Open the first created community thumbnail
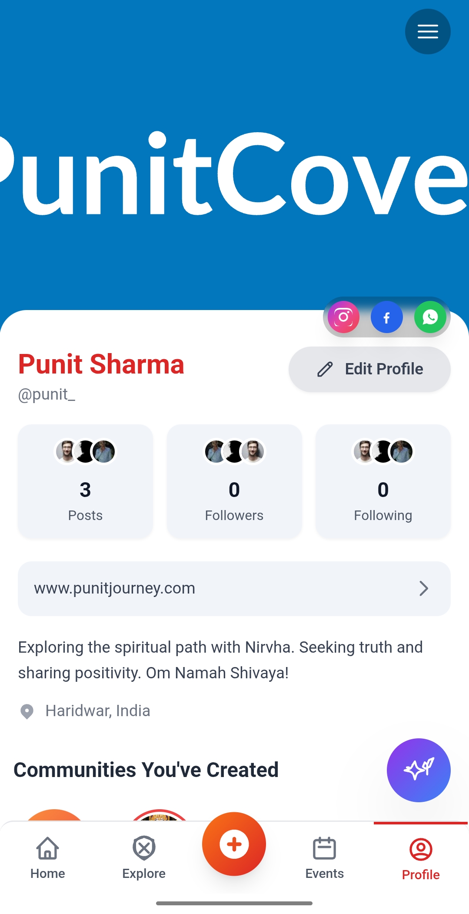Screen dimensions: 469x914 (x=54, y=815)
